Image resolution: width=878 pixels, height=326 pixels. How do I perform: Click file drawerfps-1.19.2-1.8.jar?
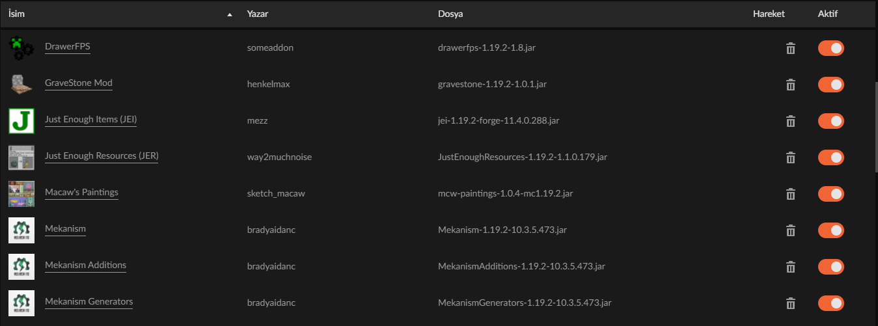[x=487, y=48]
